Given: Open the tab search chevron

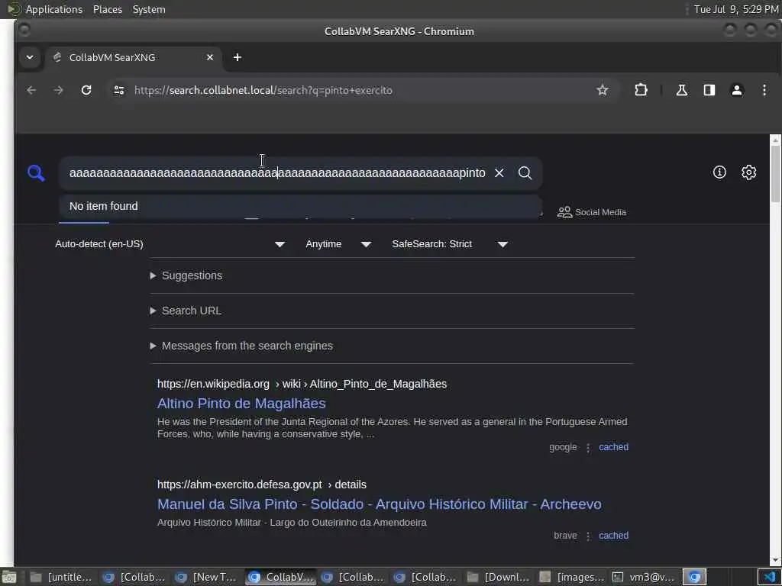Looking at the screenshot, I should [x=30, y=57].
